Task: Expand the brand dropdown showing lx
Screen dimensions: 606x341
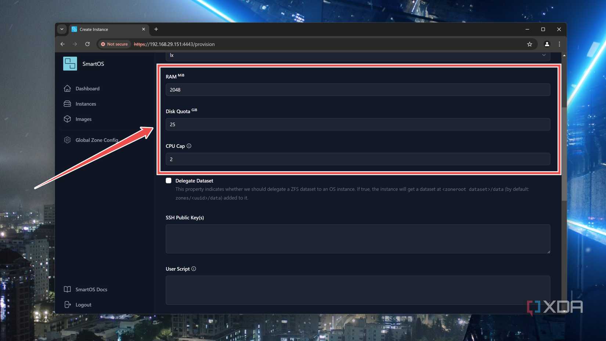Action: click(358, 55)
